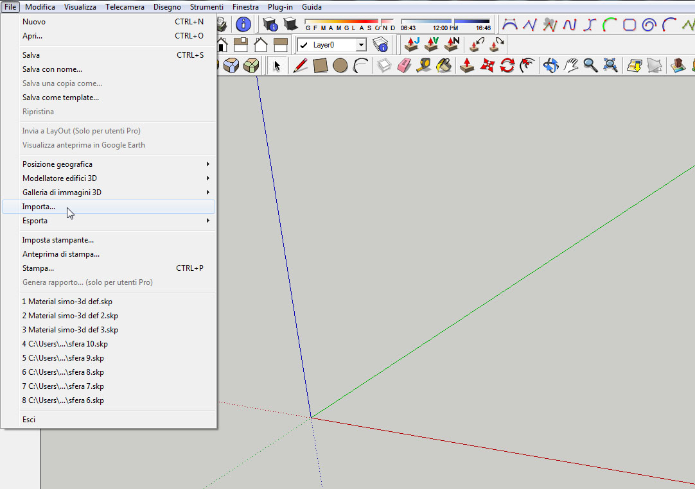Choose Stampa... from File menu
Screen dimensions: 695x489
point(109,268)
